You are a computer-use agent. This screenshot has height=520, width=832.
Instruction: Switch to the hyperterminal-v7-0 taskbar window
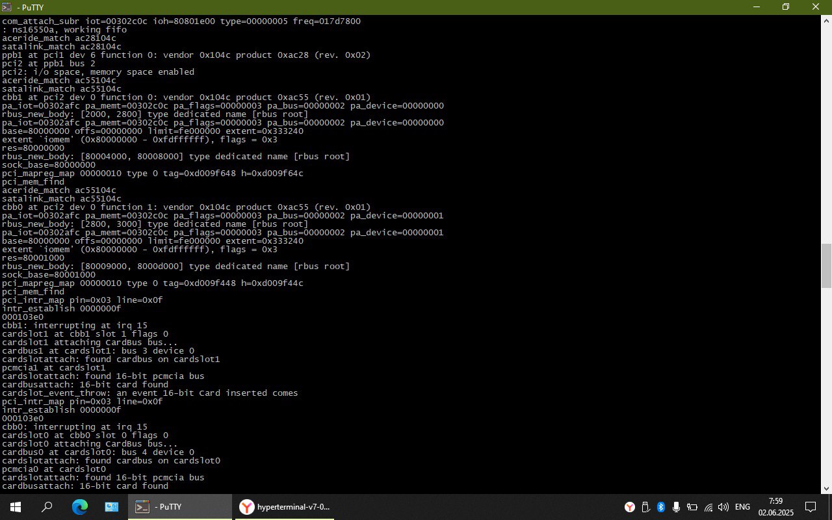285,507
